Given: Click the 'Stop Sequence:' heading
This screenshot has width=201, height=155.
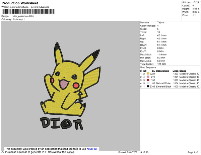Looking at the screenshot, I should (x=148, y=67).
